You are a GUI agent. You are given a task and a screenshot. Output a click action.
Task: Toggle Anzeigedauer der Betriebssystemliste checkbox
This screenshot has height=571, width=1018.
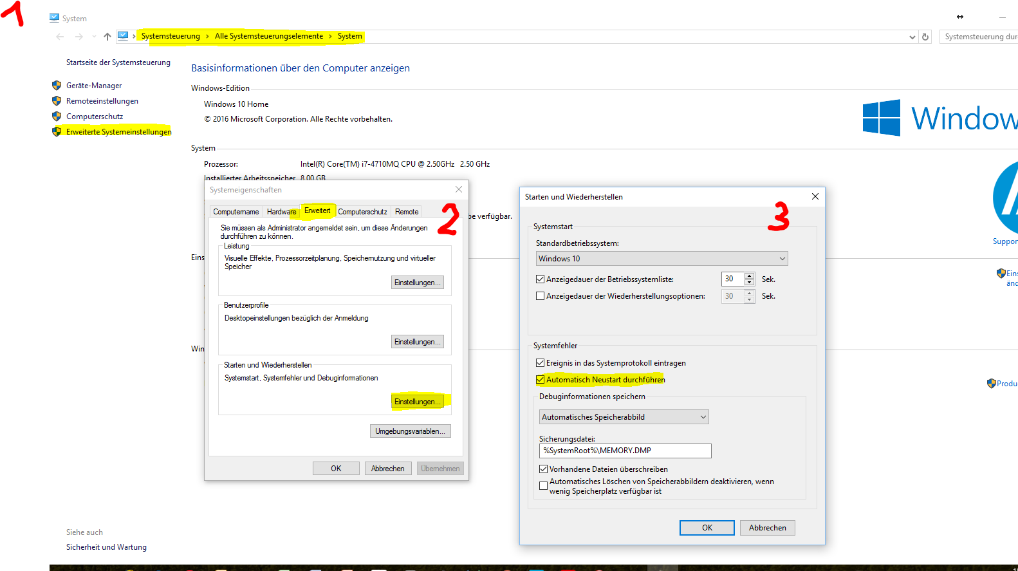(x=541, y=279)
